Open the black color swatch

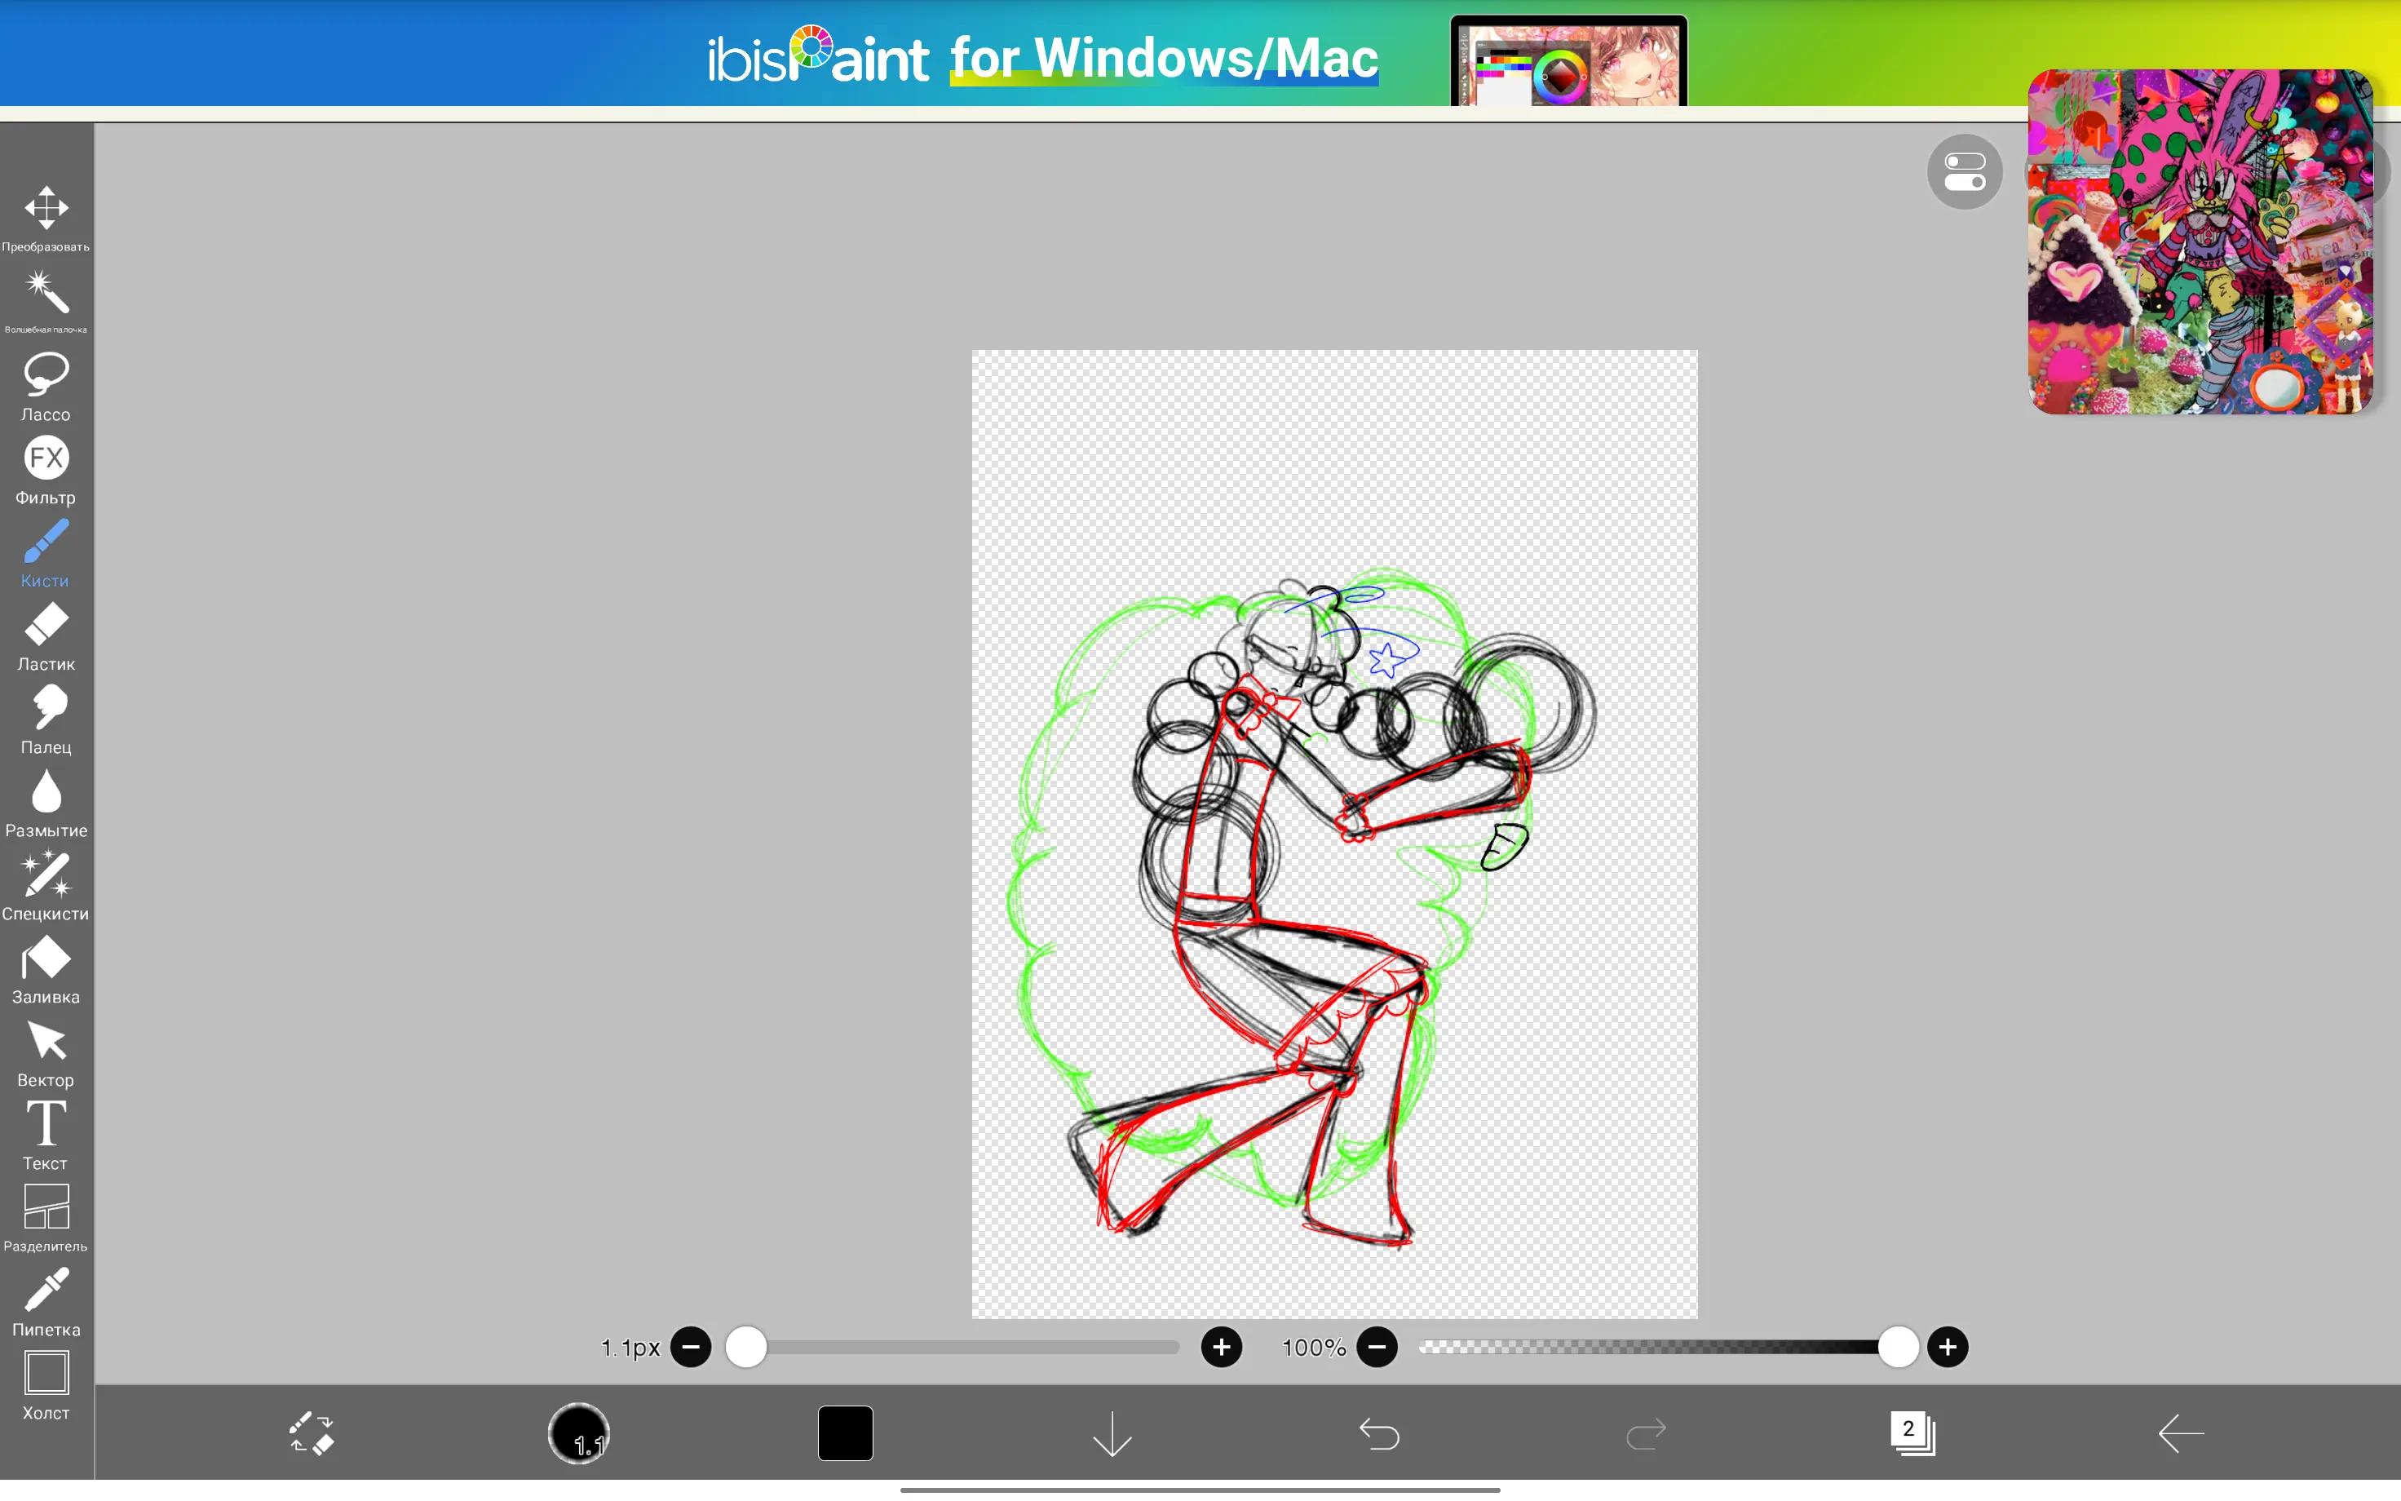click(x=845, y=1432)
